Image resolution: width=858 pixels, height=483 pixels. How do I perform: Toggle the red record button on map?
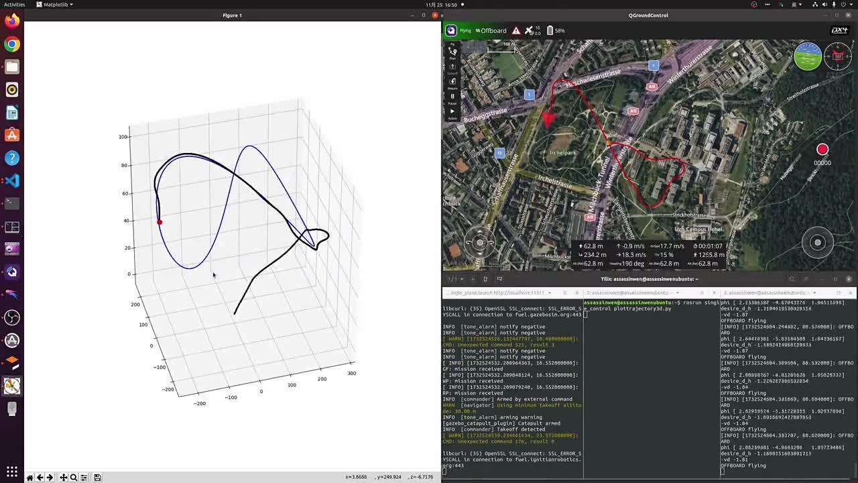click(x=822, y=150)
